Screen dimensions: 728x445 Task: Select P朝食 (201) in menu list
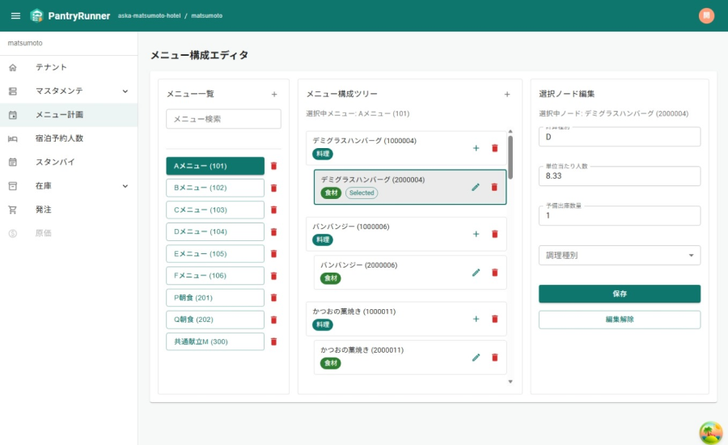click(215, 298)
